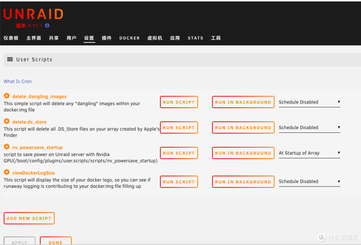Click the User Scripts grid icon
The width and height of the screenshot is (361, 245).
tap(10, 59)
